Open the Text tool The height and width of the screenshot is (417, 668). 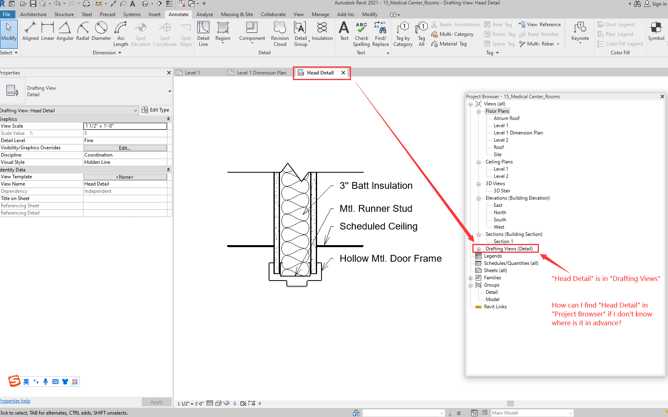[x=344, y=32]
